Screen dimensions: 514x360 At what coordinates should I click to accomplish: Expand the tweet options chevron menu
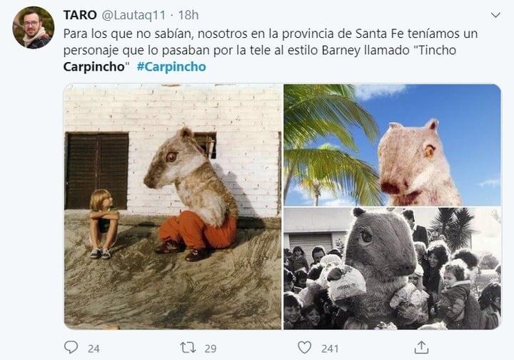pyautogui.click(x=495, y=15)
